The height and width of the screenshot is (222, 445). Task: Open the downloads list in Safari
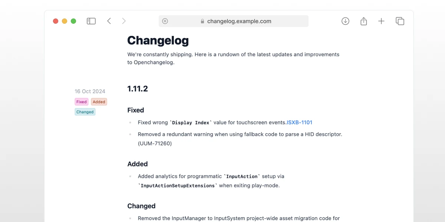[345, 21]
